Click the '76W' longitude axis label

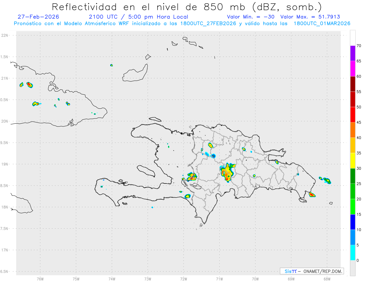point(40,279)
